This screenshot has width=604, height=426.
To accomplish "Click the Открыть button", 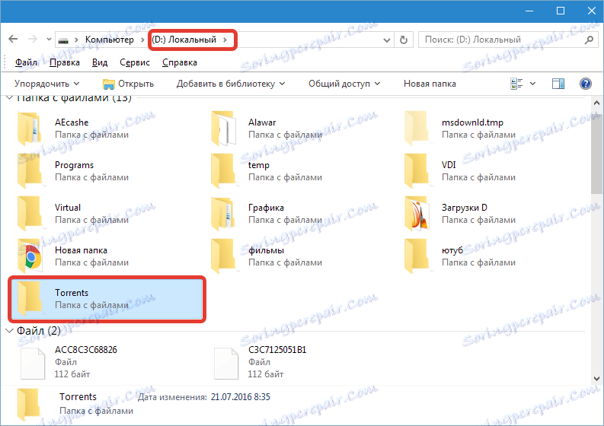I will 128,84.
